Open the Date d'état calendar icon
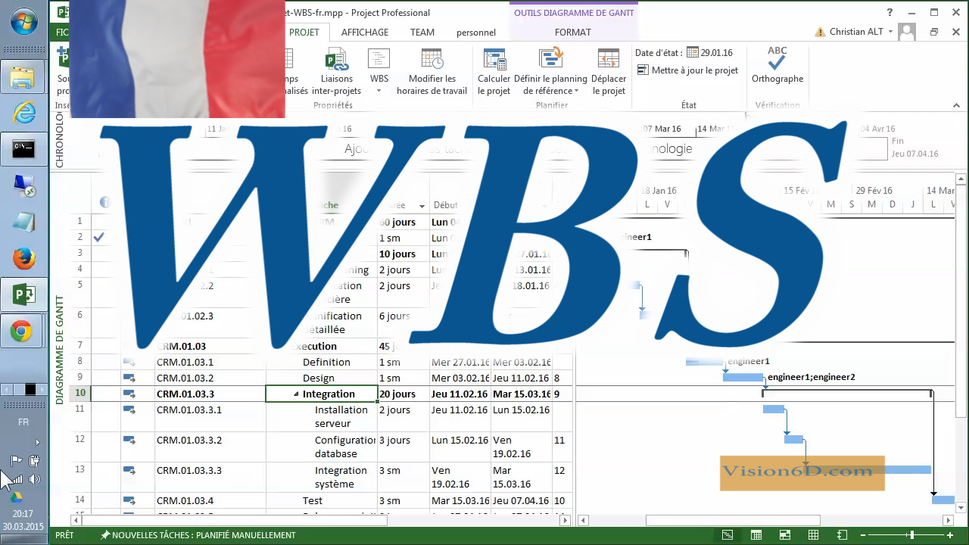The width and height of the screenshot is (969, 545). tap(691, 53)
